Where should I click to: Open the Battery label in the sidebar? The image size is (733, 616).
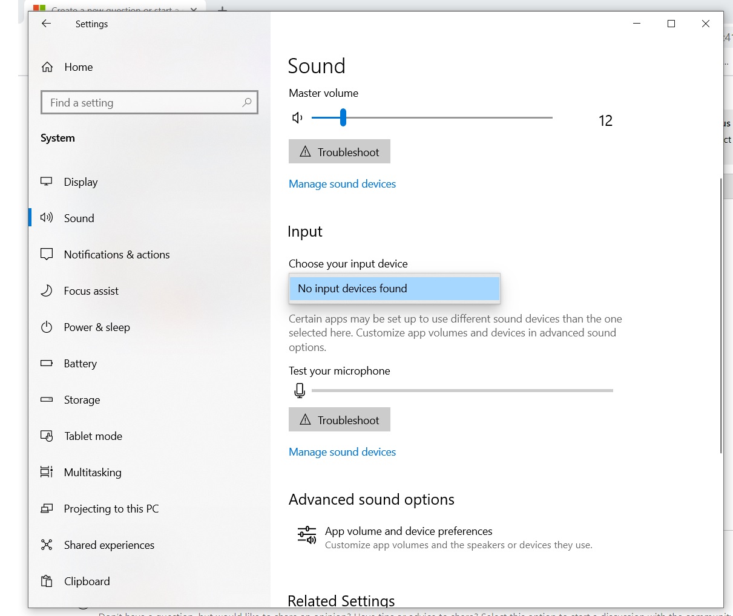pos(81,363)
